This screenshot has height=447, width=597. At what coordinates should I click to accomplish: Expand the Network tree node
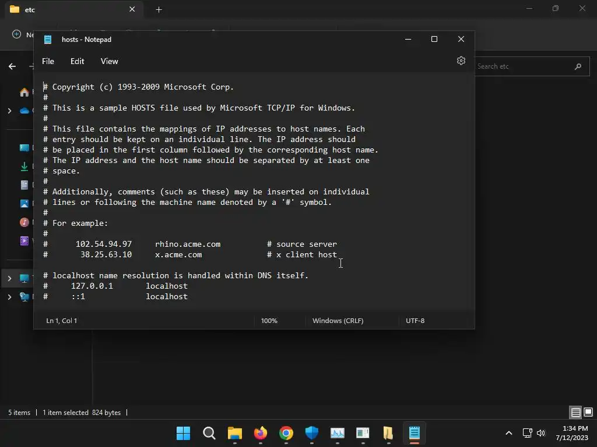(9, 297)
